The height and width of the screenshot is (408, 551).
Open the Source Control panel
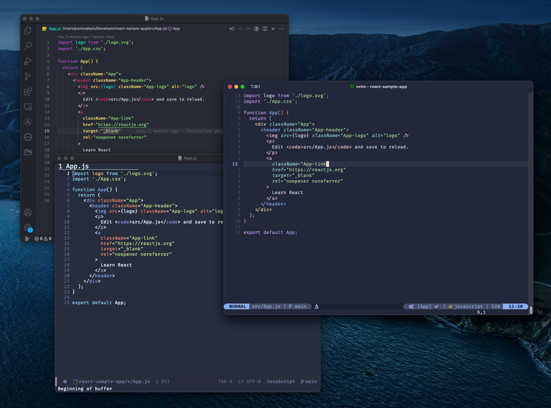coord(28,77)
